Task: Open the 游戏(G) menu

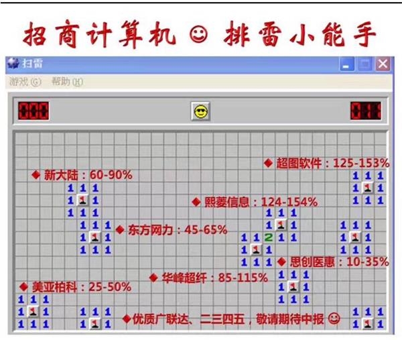Action: click(25, 82)
